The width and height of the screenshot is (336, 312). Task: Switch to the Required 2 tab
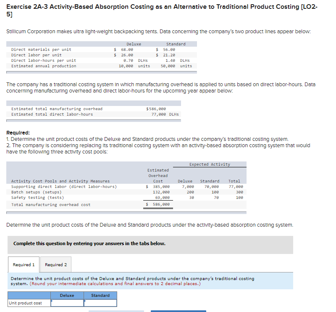click(55, 264)
